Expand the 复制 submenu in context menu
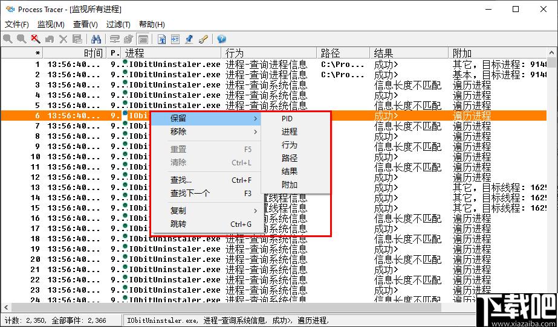This screenshot has width=558, height=327. click(206, 211)
